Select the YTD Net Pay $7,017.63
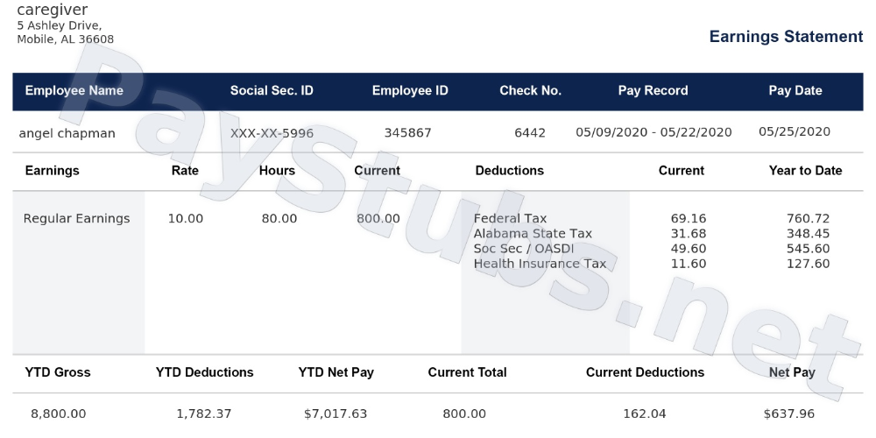The image size is (876, 438). click(x=336, y=414)
